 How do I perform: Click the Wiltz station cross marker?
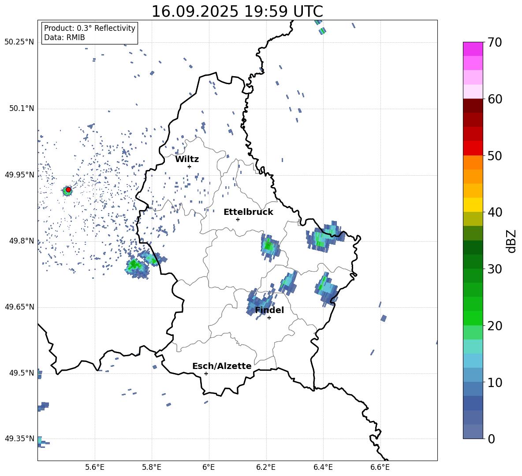[x=189, y=166]
